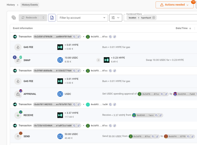Copy transaction hash 0x725b165340d4
197x145 pixels.
coord(74,126)
